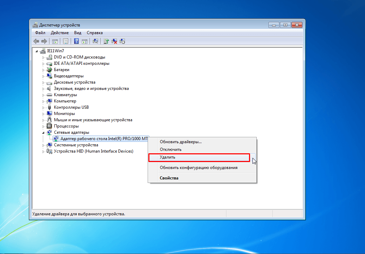Viewport: 365px width, 254px height.
Task: Close the Диспетчер устройств window
Action: tap(297, 25)
